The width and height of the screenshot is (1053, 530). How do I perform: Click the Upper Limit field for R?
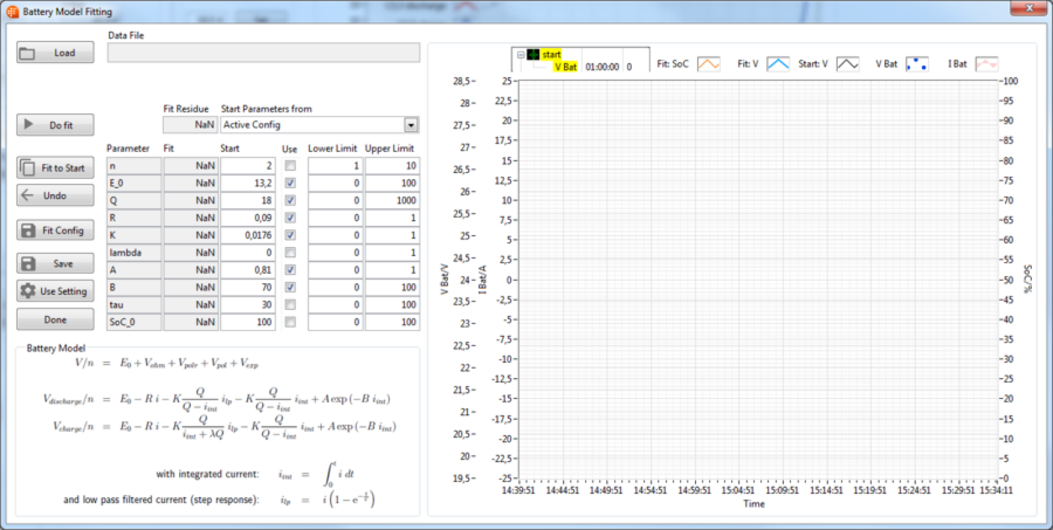click(392, 218)
